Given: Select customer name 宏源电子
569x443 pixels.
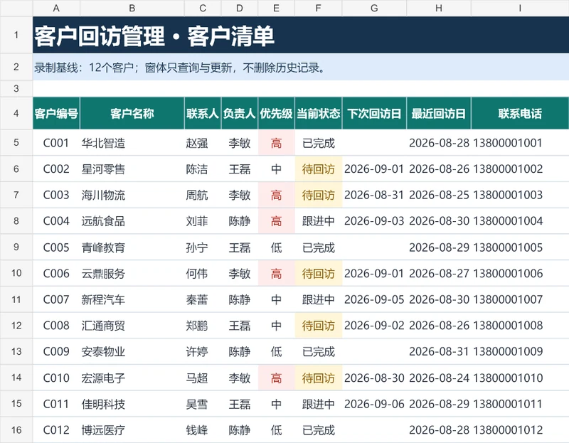Looking at the screenshot, I should (x=132, y=378).
